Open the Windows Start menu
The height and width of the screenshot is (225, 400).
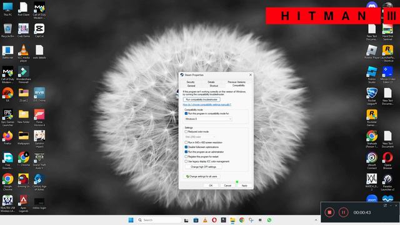tap(131, 220)
